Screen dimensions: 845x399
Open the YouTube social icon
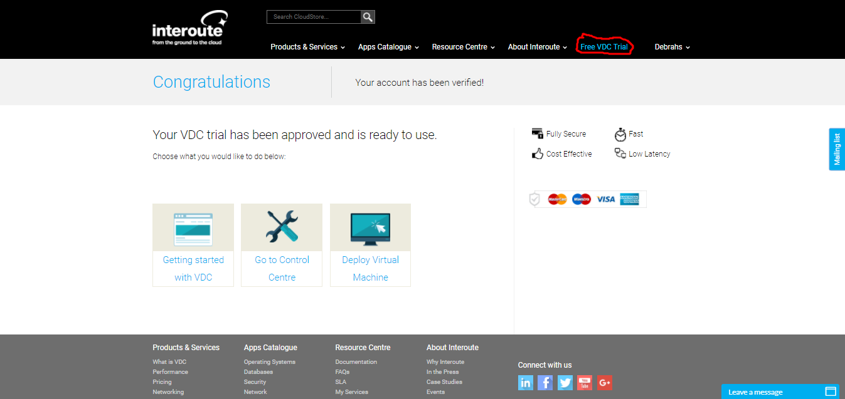pyautogui.click(x=585, y=383)
